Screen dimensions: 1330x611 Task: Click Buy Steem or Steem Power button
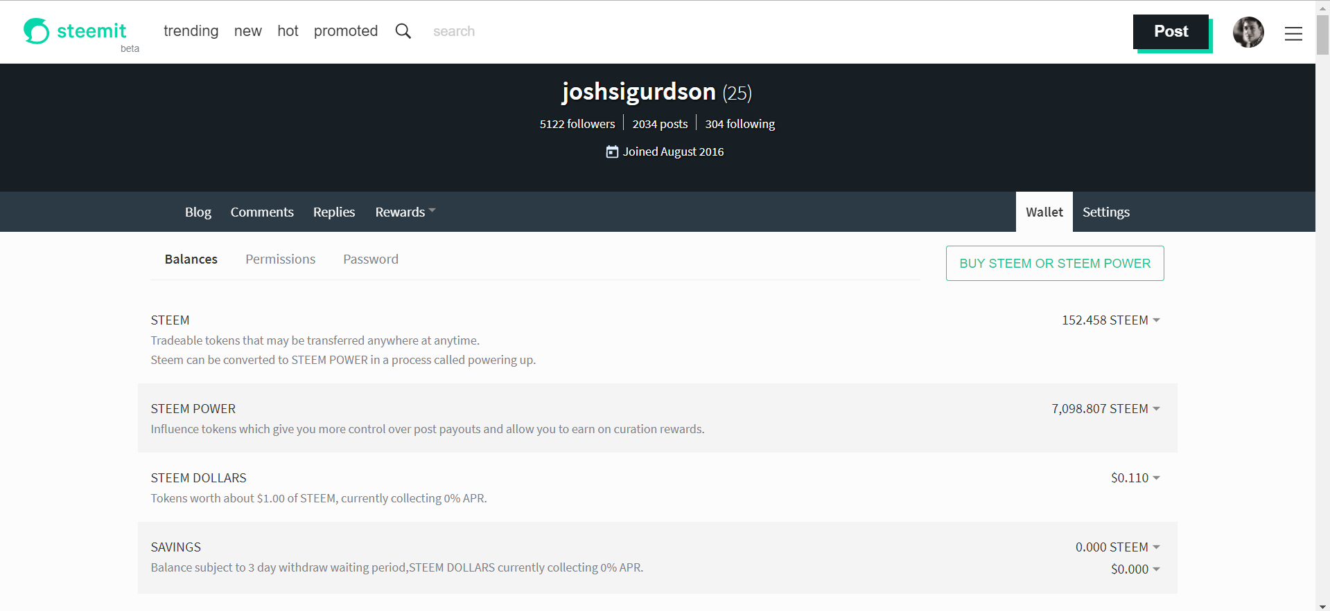coord(1055,264)
